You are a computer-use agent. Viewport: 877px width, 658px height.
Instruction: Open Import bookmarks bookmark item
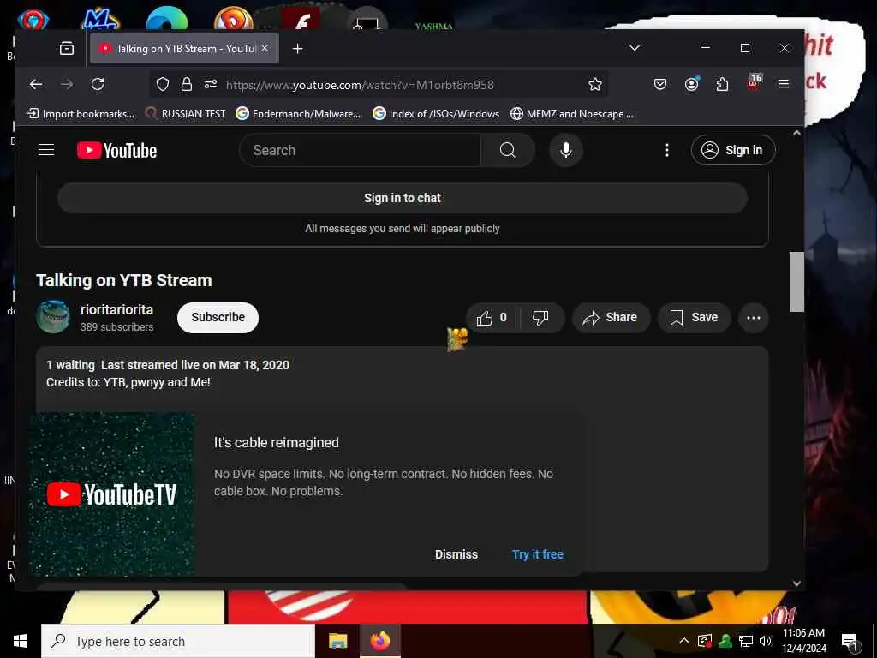[81, 114]
